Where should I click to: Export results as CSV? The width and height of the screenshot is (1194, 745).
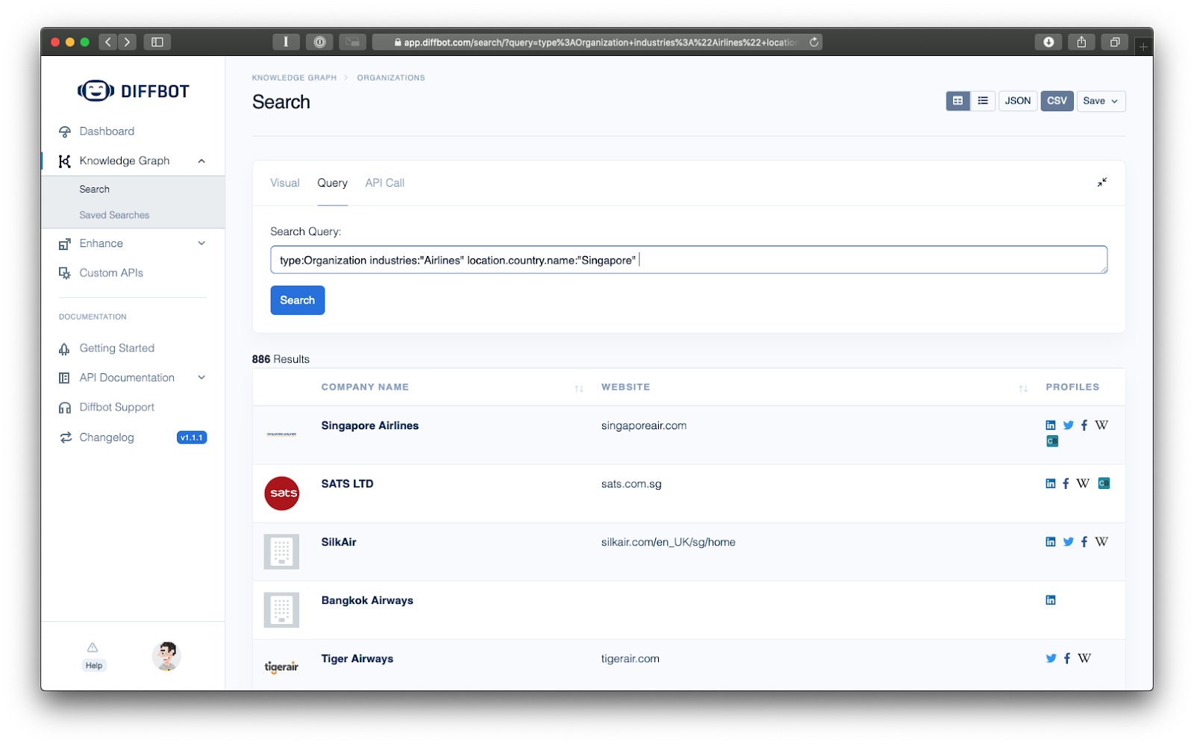[1057, 101]
